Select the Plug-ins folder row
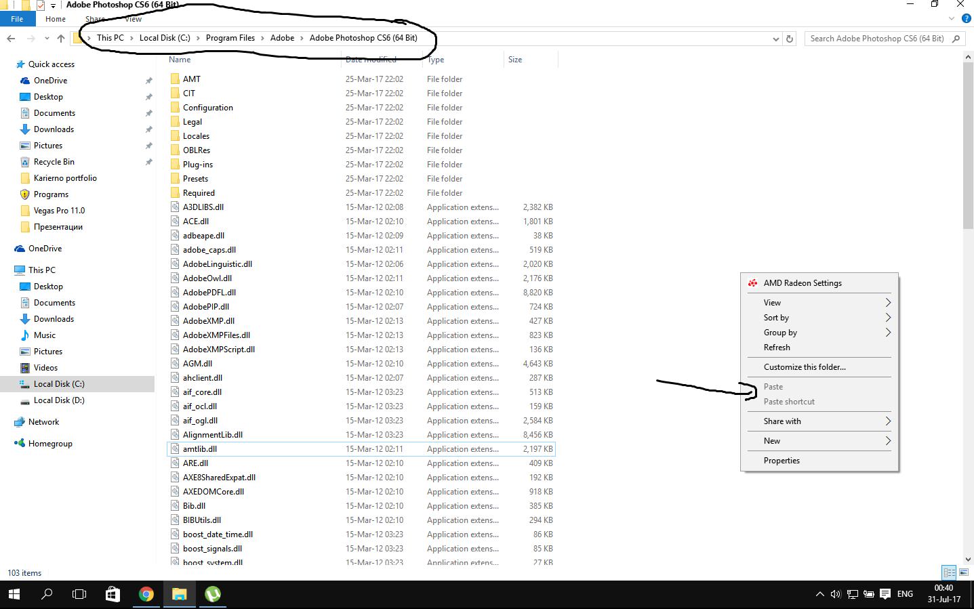974x609 pixels. click(x=361, y=165)
